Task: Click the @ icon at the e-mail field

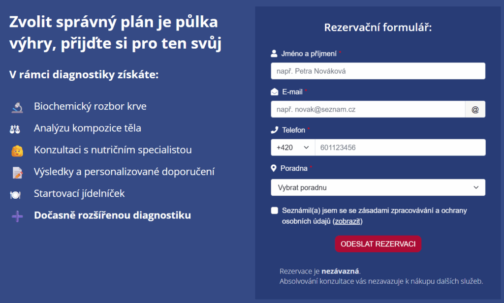Action: pyautogui.click(x=475, y=109)
